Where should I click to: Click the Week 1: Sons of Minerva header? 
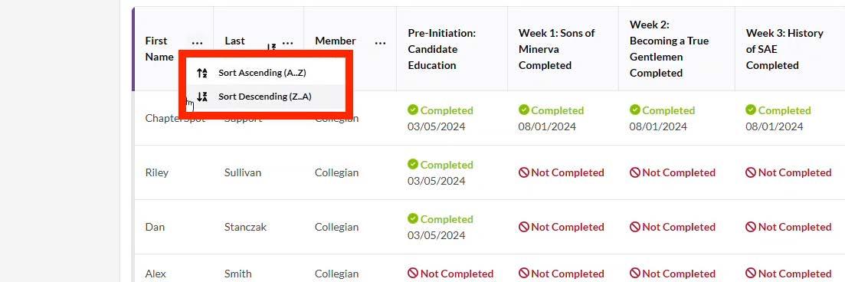coord(557,49)
